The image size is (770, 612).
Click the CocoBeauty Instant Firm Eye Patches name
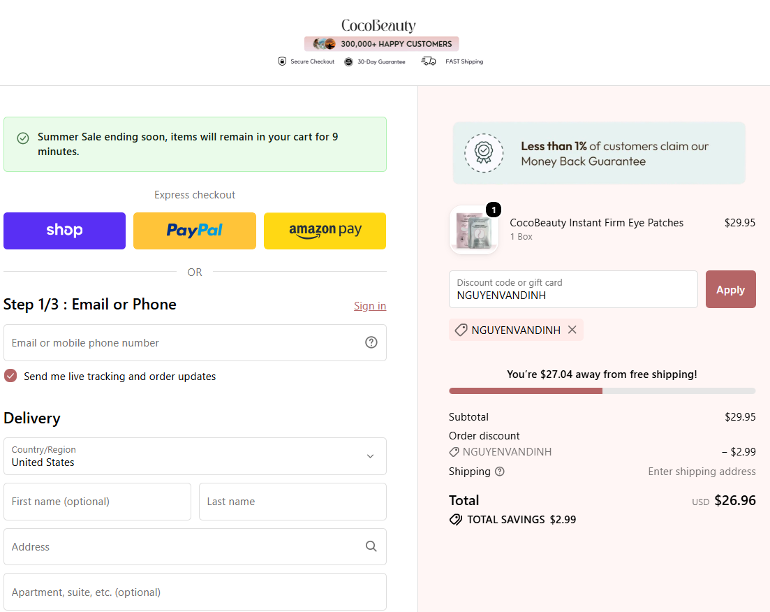pyautogui.click(x=597, y=223)
